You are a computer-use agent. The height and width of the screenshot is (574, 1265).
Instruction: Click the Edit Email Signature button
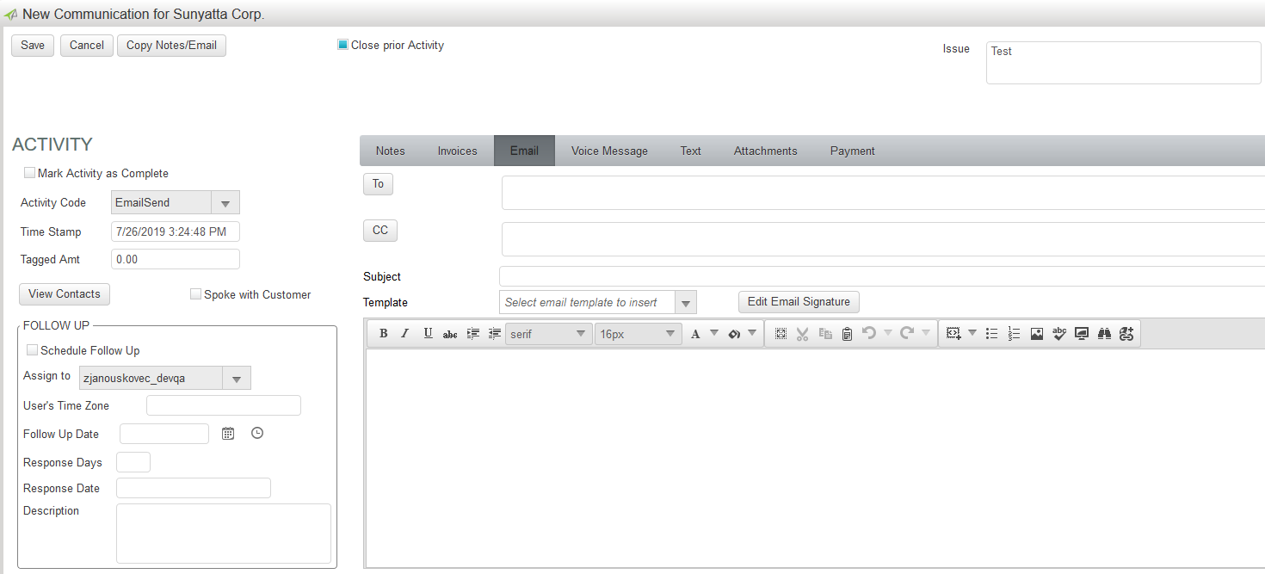798,302
